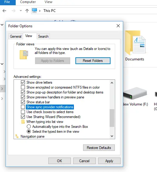
Task: Click the Advanced settings scrollbar down arrow
Action: 112,136
